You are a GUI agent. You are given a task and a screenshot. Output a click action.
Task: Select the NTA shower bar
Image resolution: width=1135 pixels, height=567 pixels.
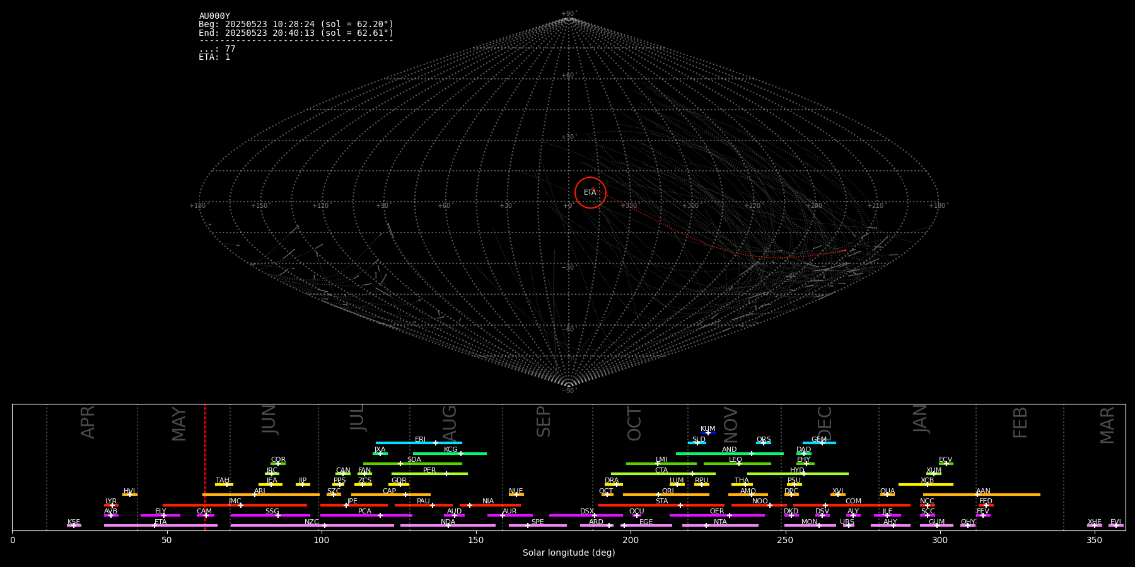pyautogui.click(x=720, y=525)
